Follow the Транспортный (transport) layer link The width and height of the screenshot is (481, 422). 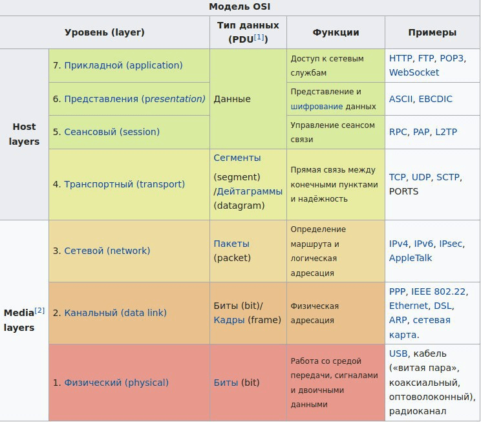(x=124, y=184)
